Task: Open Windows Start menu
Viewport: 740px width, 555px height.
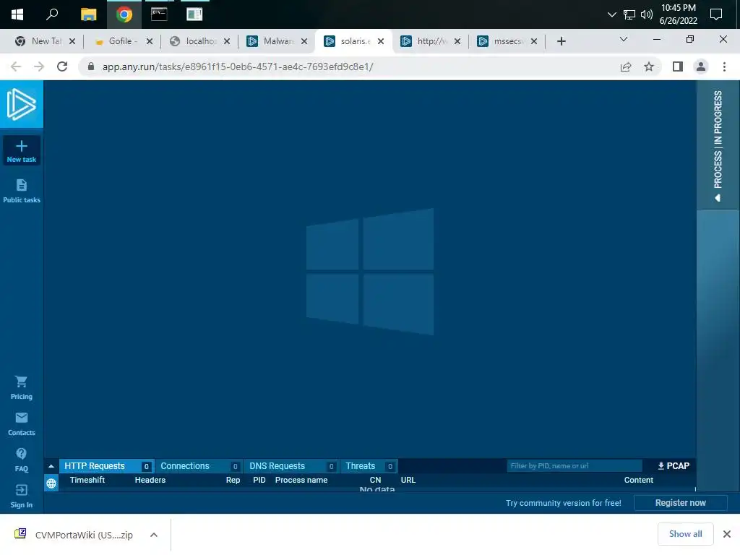Action: (17, 14)
